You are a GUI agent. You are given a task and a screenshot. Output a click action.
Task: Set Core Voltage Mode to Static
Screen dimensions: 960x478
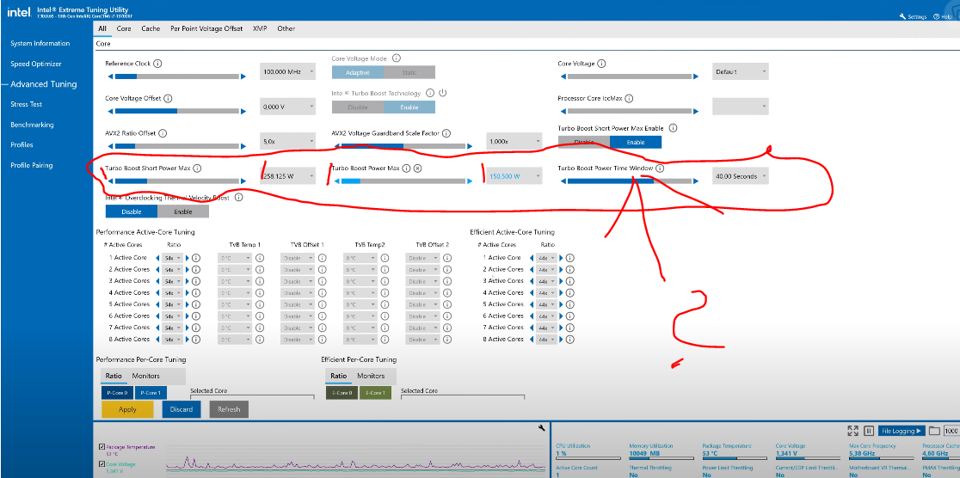point(409,72)
